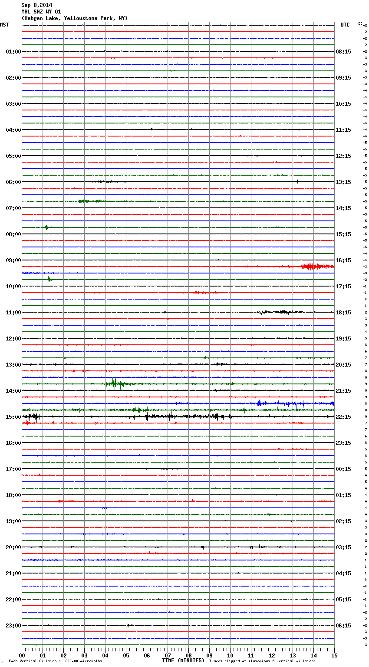369x667 pixels.
Task: Click the 22:15 UTC time label
Action: coord(343,417)
